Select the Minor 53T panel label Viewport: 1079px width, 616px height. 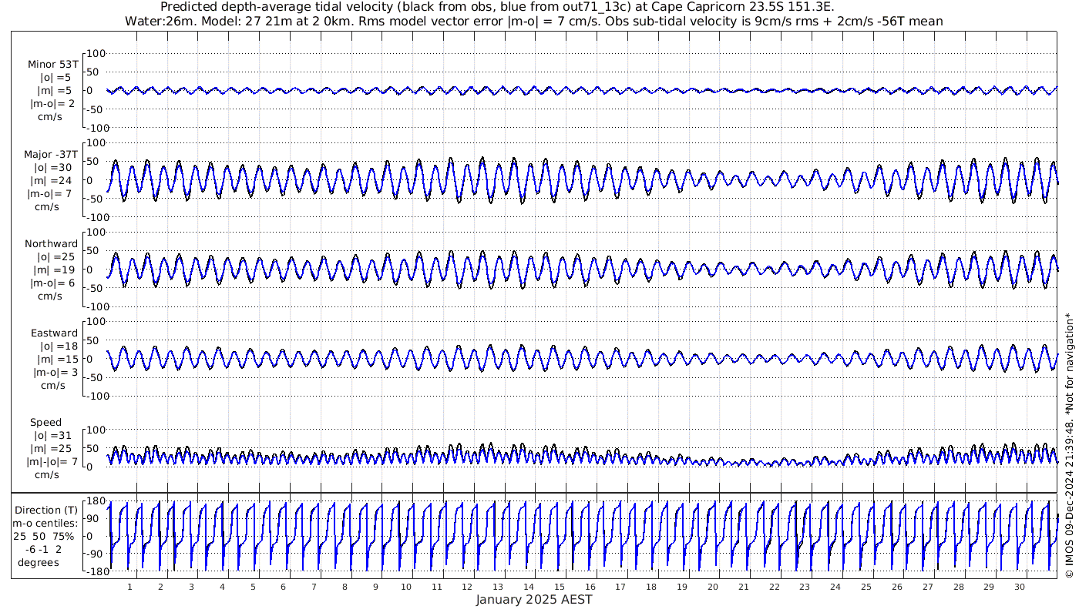[x=52, y=65]
